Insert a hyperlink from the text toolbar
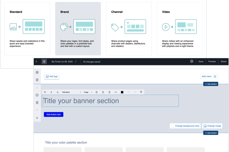 [116, 92]
